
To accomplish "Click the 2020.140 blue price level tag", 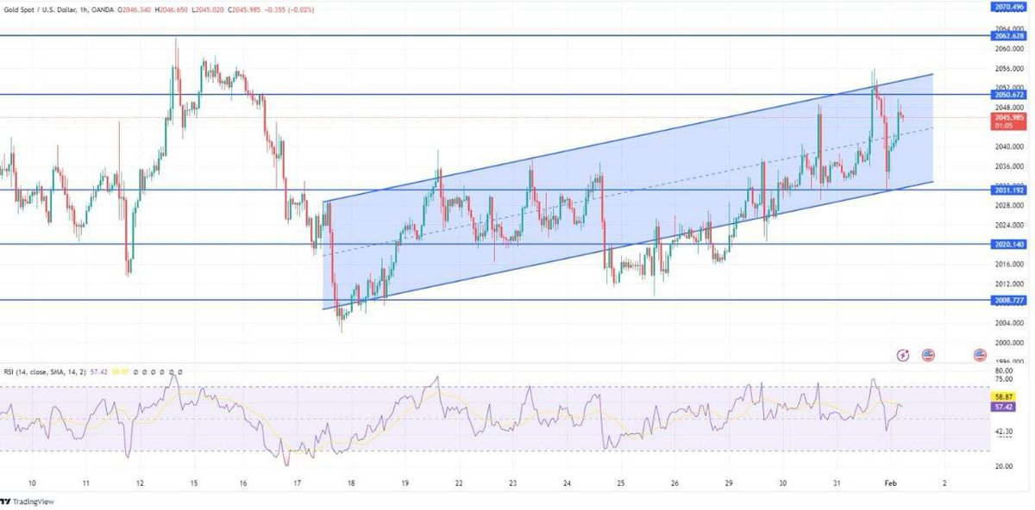I will (x=1007, y=246).
